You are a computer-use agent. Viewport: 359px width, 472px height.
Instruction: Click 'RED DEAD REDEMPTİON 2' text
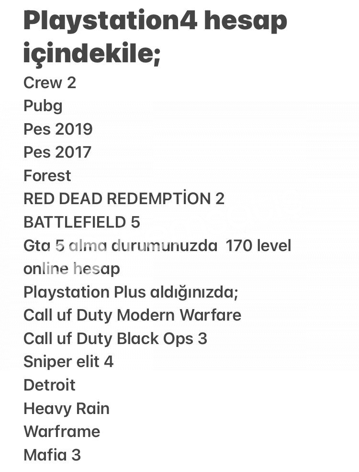[x=124, y=199]
